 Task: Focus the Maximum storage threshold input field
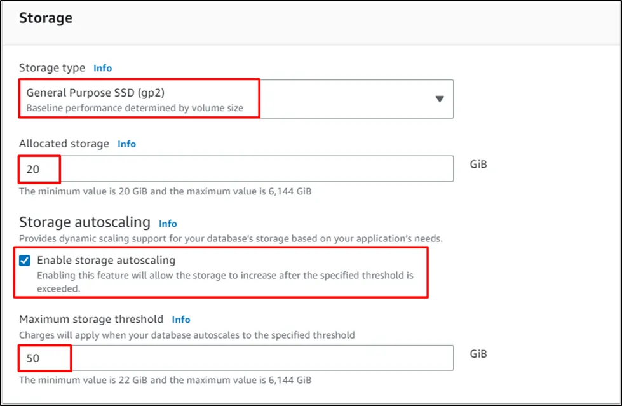(x=235, y=358)
